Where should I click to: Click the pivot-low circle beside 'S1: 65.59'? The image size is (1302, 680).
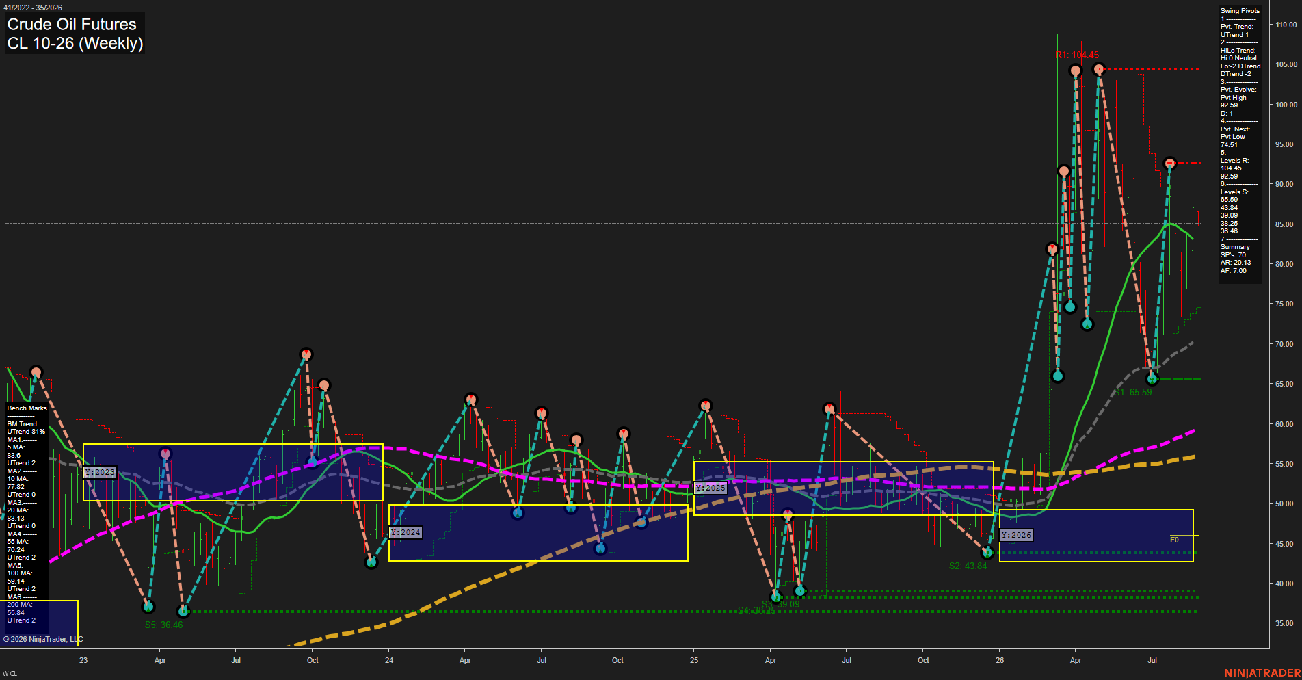click(x=1152, y=378)
